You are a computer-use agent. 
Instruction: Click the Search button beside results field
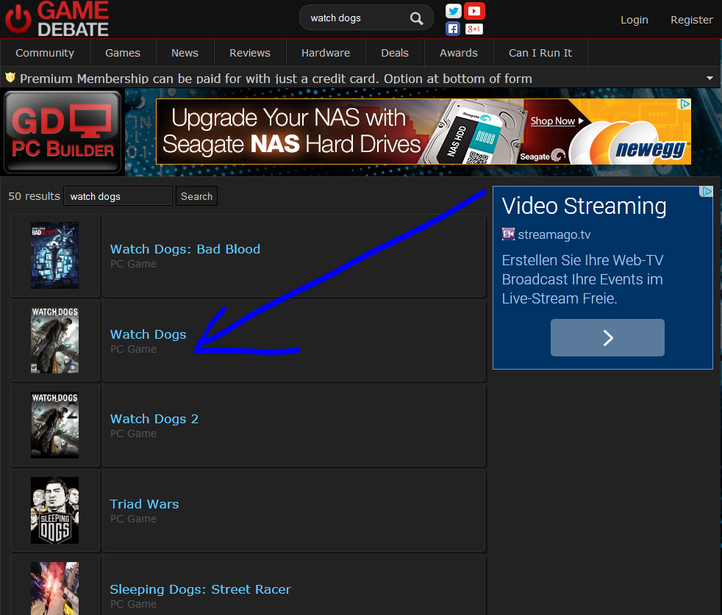tap(196, 196)
